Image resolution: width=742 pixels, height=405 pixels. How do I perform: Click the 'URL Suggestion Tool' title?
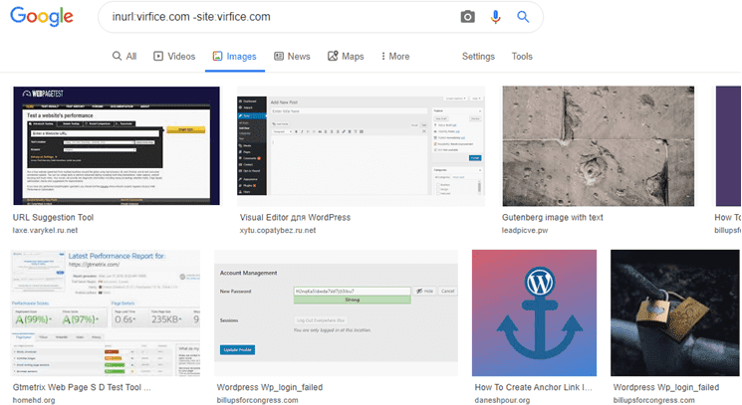[x=53, y=217]
